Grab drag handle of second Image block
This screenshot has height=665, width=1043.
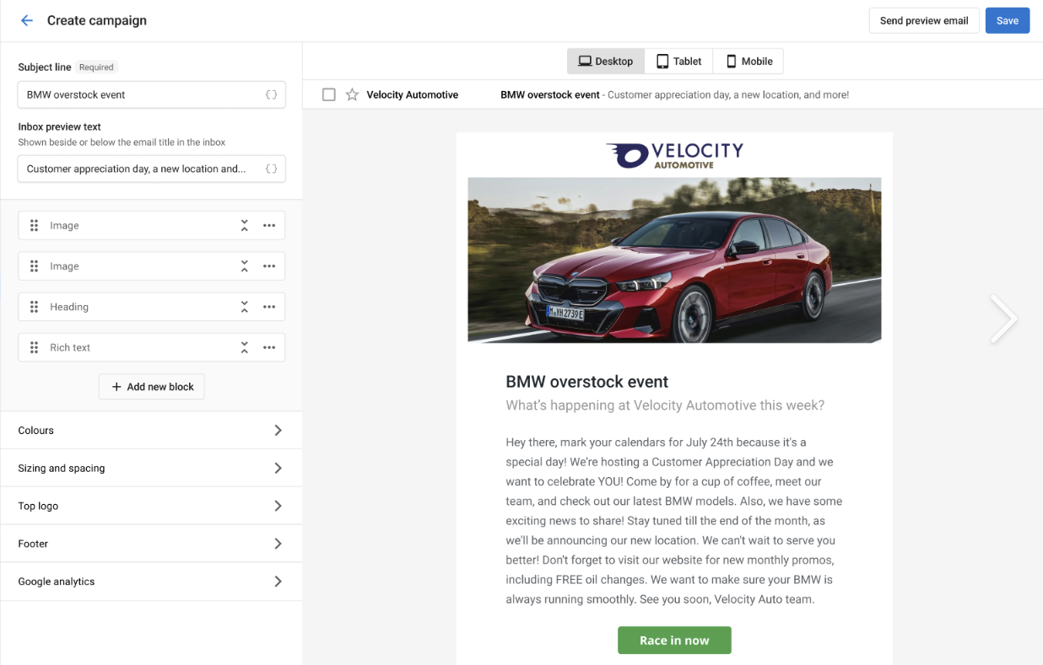(34, 265)
